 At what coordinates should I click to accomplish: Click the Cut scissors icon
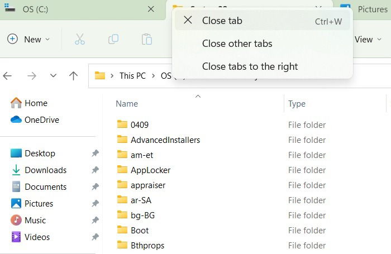coord(80,40)
